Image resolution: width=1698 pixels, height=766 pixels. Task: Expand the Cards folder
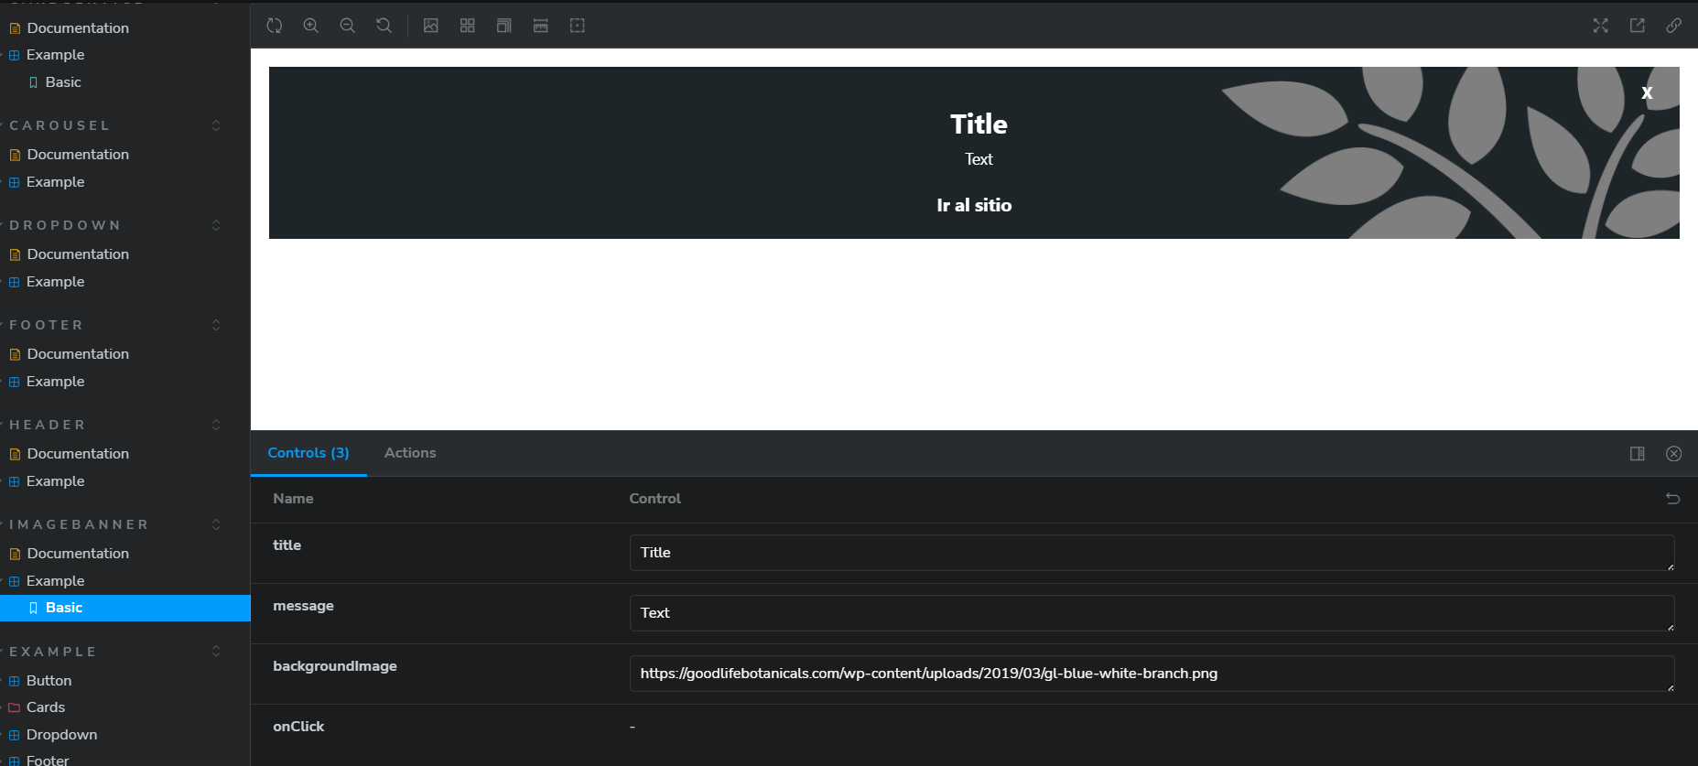click(46, 707)
